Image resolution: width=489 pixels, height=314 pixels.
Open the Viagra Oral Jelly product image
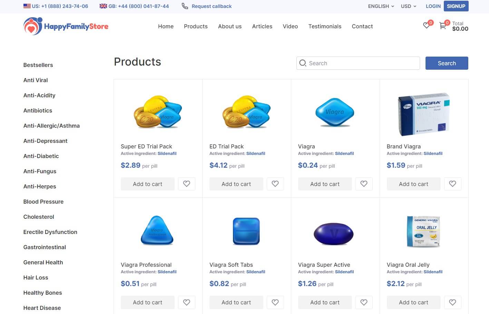click(424, 232)
